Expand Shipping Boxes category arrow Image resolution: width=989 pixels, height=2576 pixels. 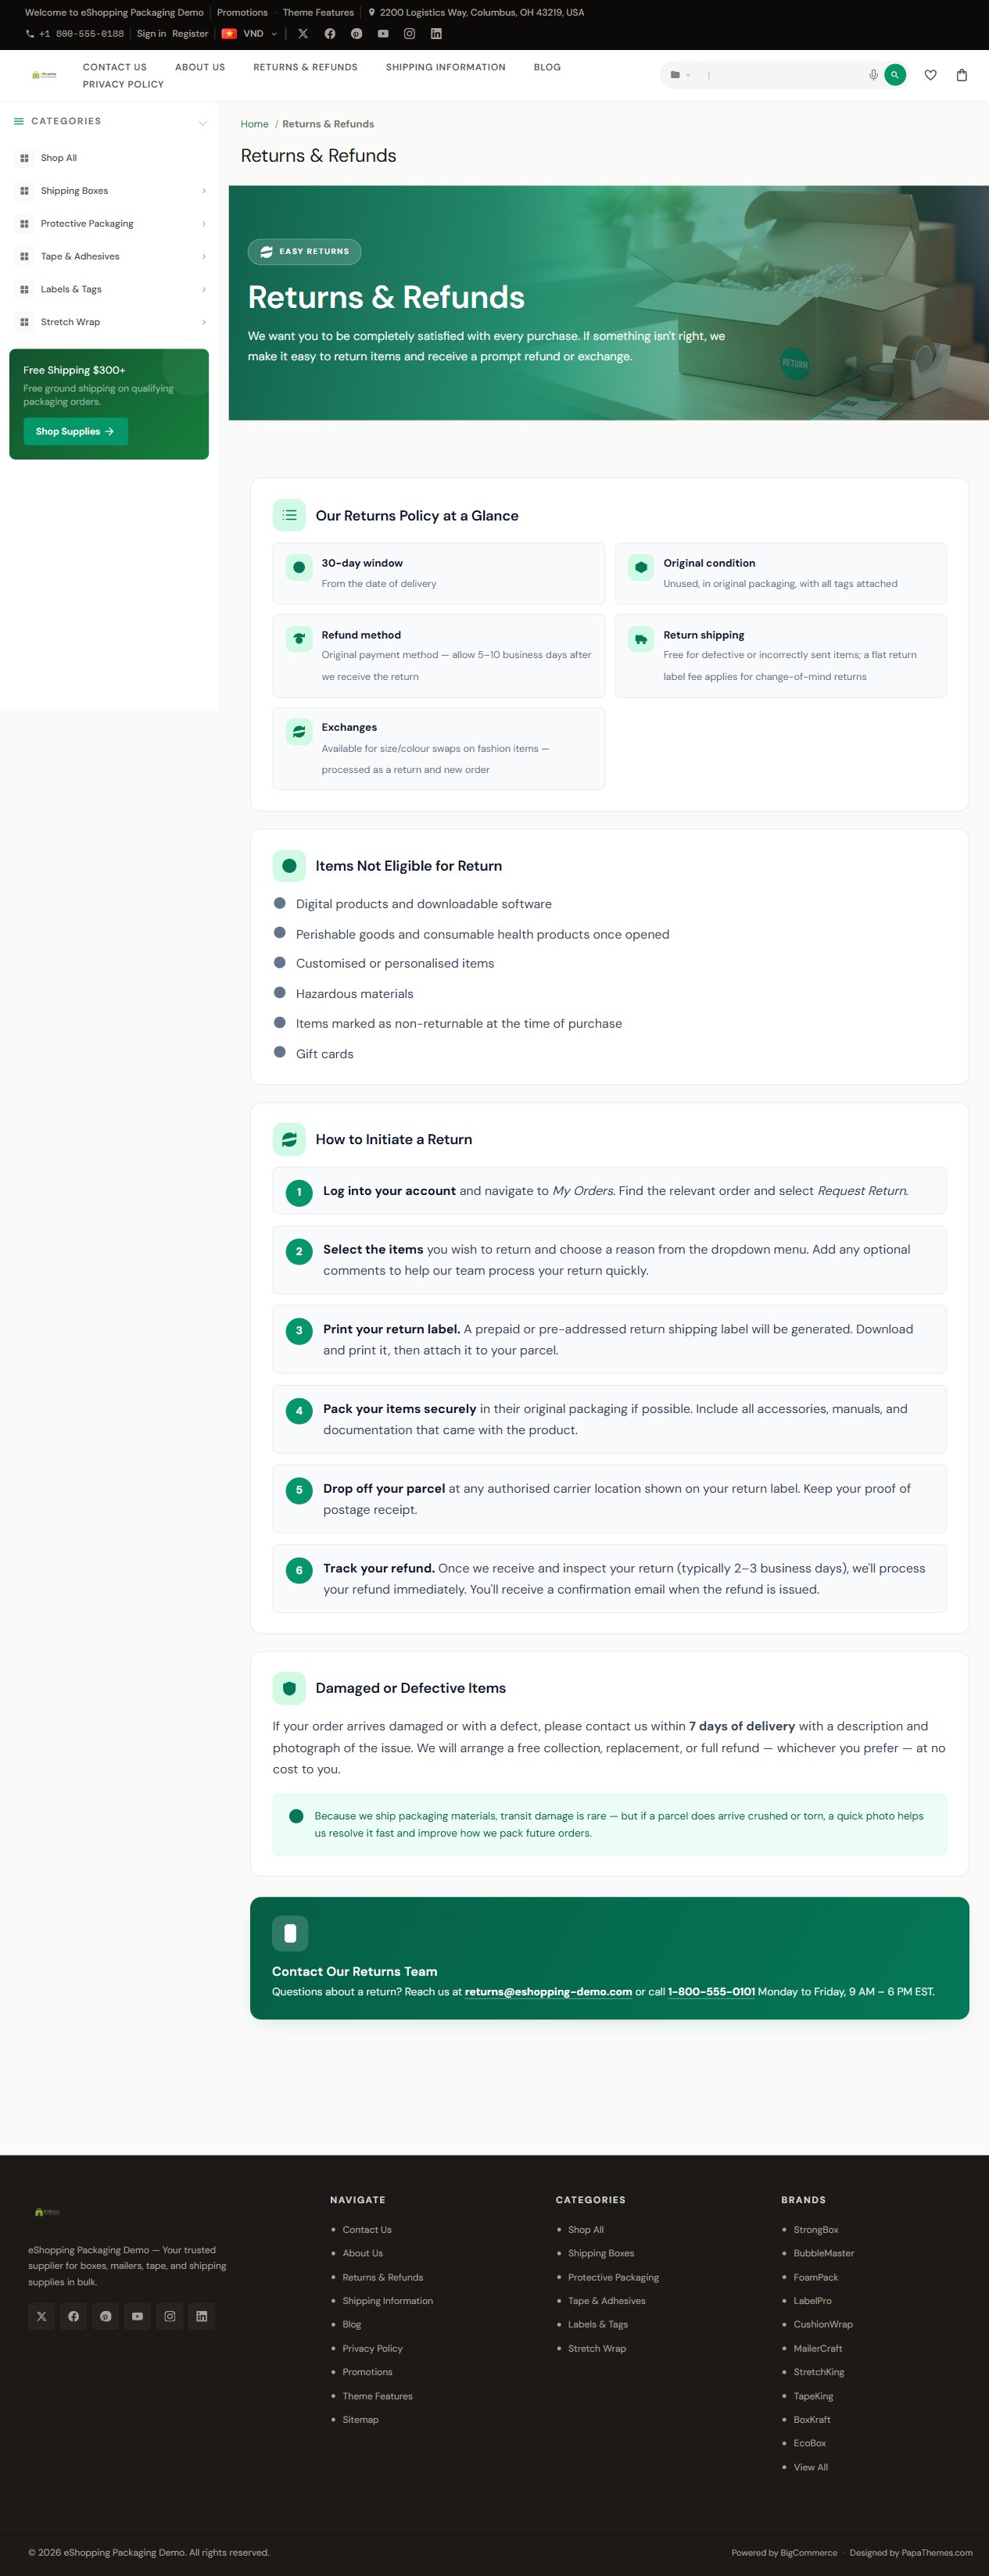click(204, 191)
